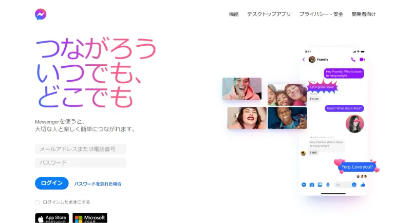The height and width of the screenshot is (223, 411).
Task: Click the 'I'm in!' reply bubble
Action: pos(314,99)
